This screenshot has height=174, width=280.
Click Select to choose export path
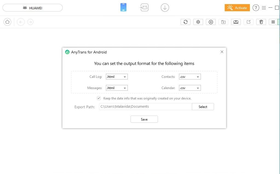pos(203,107)
